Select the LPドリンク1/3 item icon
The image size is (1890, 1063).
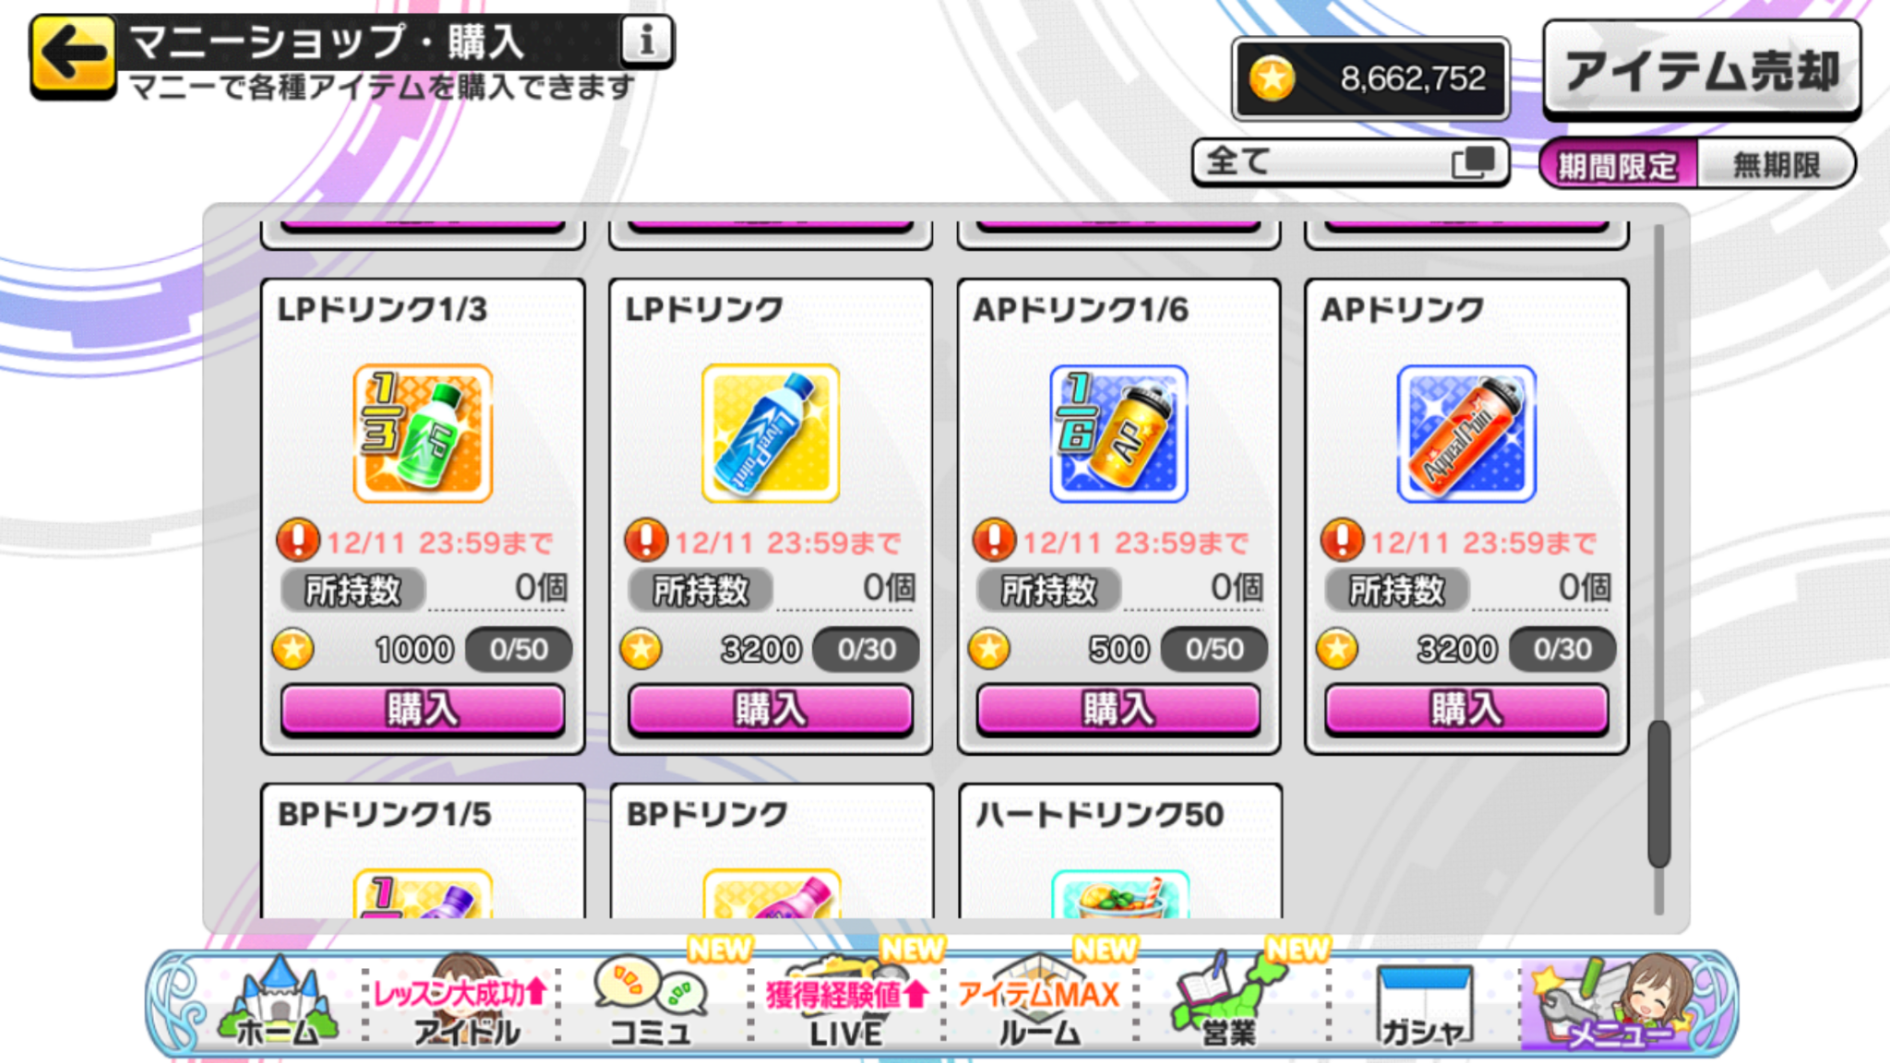423,434
